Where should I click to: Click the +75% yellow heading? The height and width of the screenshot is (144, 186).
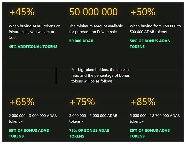83,102
